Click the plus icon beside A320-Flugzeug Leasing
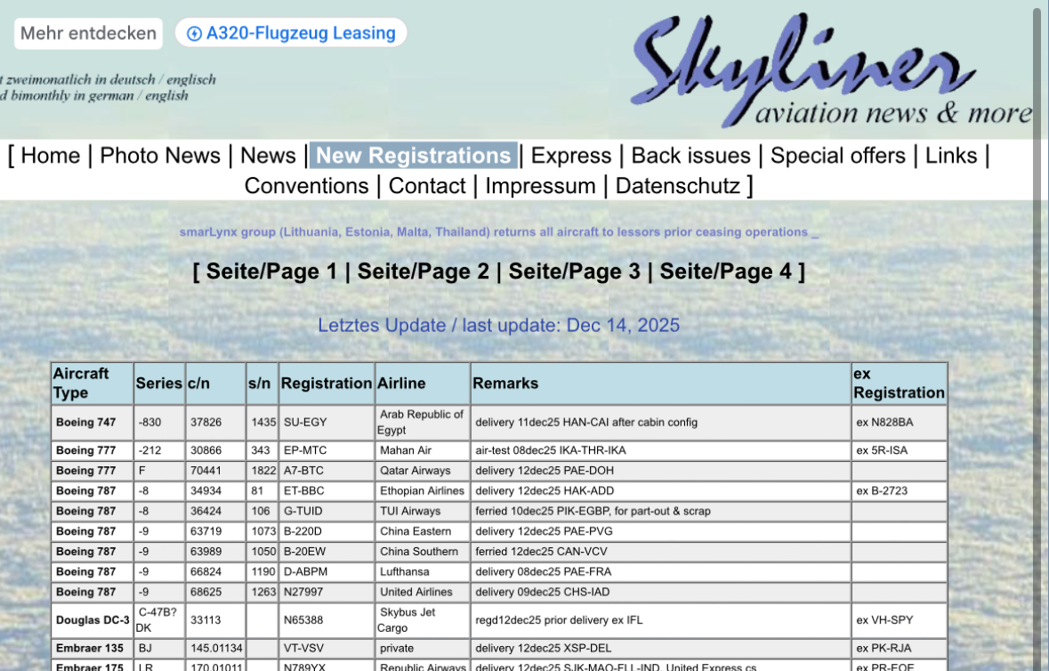The height and width of the screenshot is (671, 1049). 194,34
